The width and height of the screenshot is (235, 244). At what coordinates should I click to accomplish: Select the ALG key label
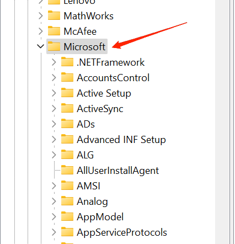(x=86, y=155)
